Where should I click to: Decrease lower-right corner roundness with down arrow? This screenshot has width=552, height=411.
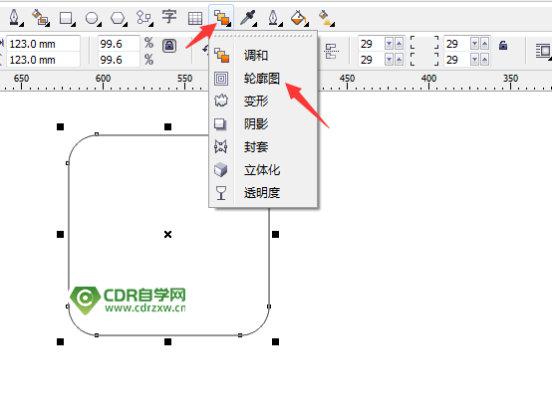[x=475, y=60]
